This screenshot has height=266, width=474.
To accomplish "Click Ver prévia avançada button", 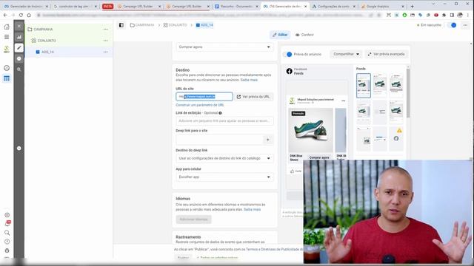I will click(387, 54).
